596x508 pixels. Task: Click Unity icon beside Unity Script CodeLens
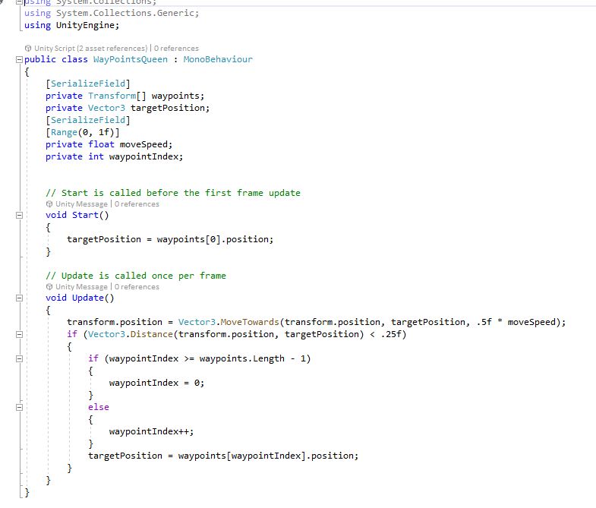click(29, 49)
